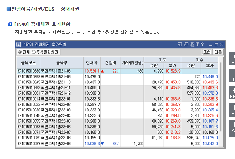The image size is (235, 159).
Task: Click the sell quantity 970
Action: [161, 115]
